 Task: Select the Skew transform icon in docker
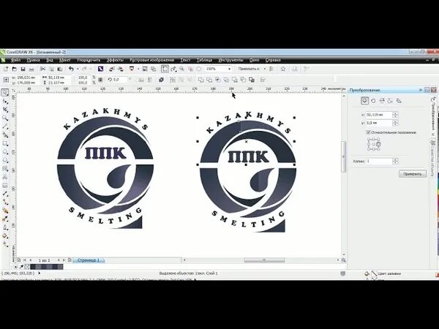click(399, 101)
